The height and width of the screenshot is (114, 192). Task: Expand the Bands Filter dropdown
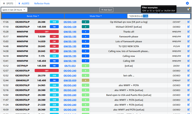[x=33, y=16]
